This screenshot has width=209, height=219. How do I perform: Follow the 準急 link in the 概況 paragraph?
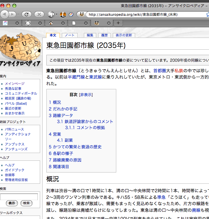(x=161, y=197)
